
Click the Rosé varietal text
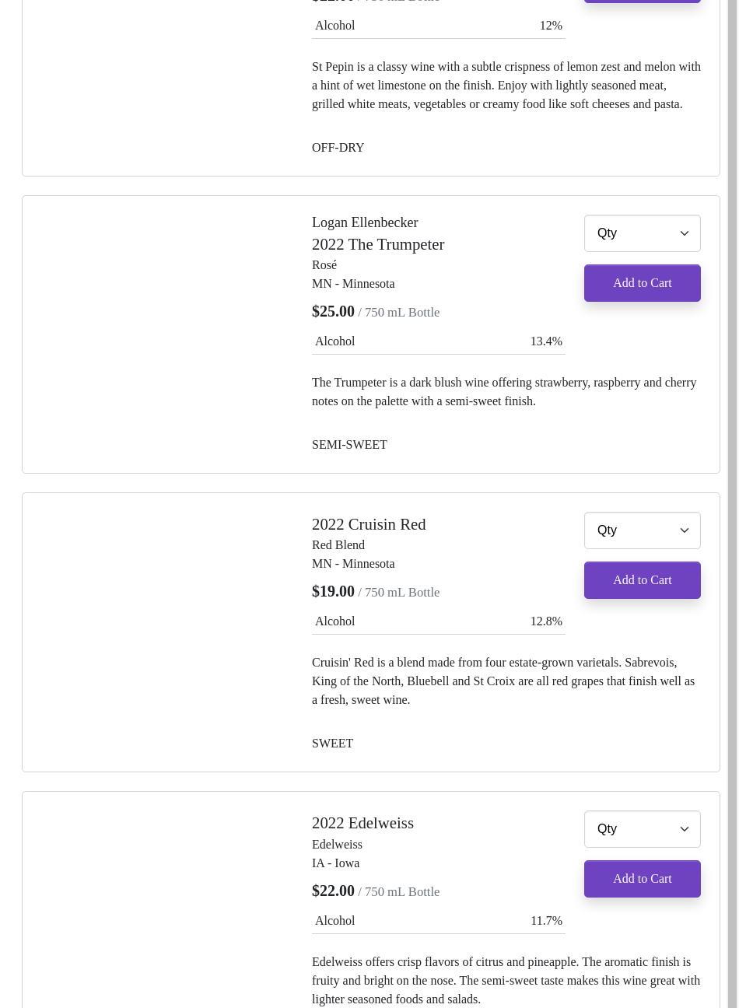click(324, 265)
